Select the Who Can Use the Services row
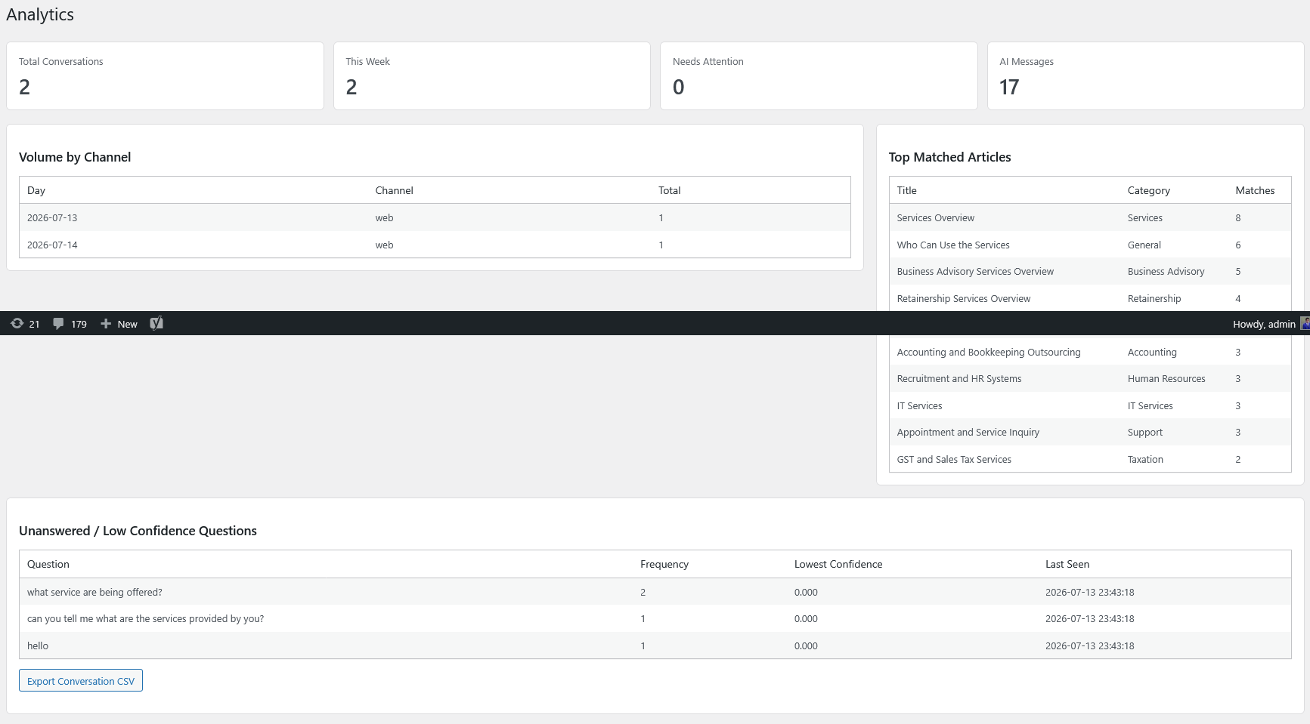Screen dimensions: 1310x724 [x=1089, y=245]
